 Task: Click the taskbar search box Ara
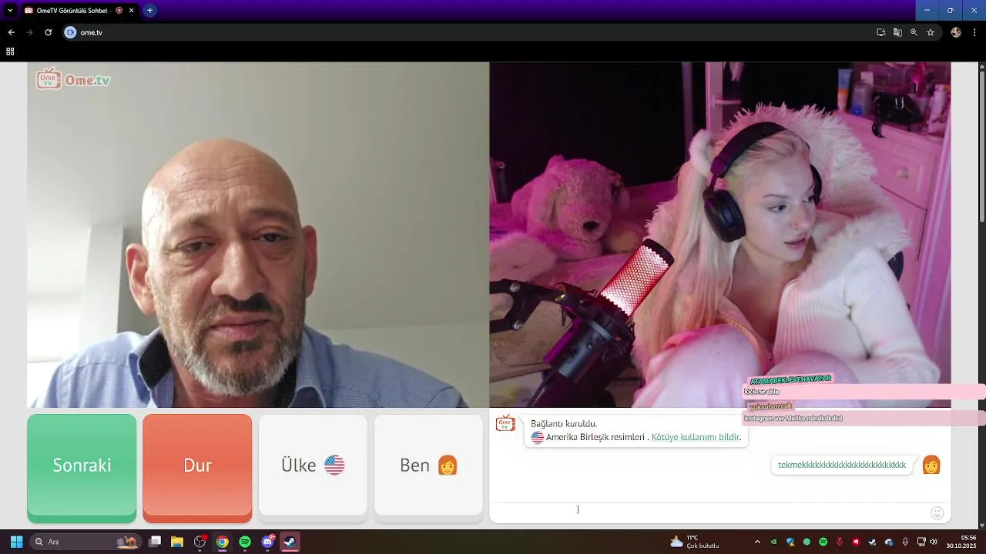coord(86,542)
